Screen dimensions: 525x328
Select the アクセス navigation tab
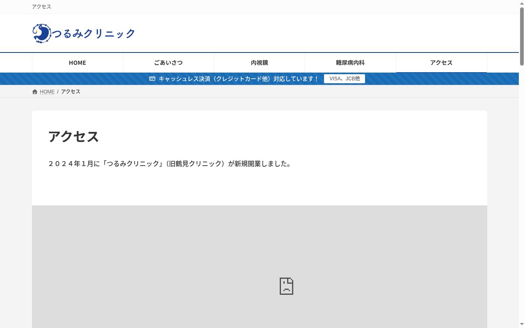441,63
